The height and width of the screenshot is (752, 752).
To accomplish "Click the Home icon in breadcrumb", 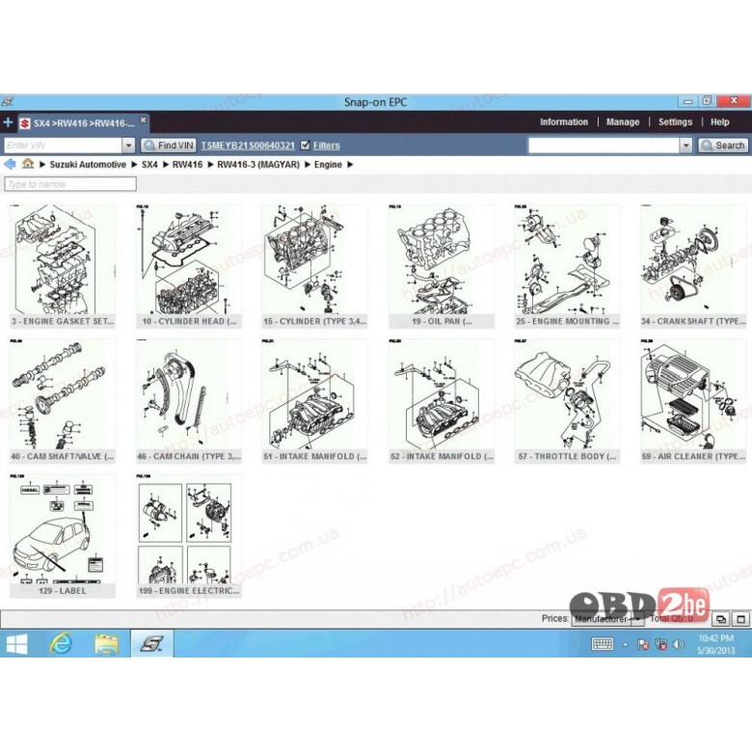I will coord(28,164).
